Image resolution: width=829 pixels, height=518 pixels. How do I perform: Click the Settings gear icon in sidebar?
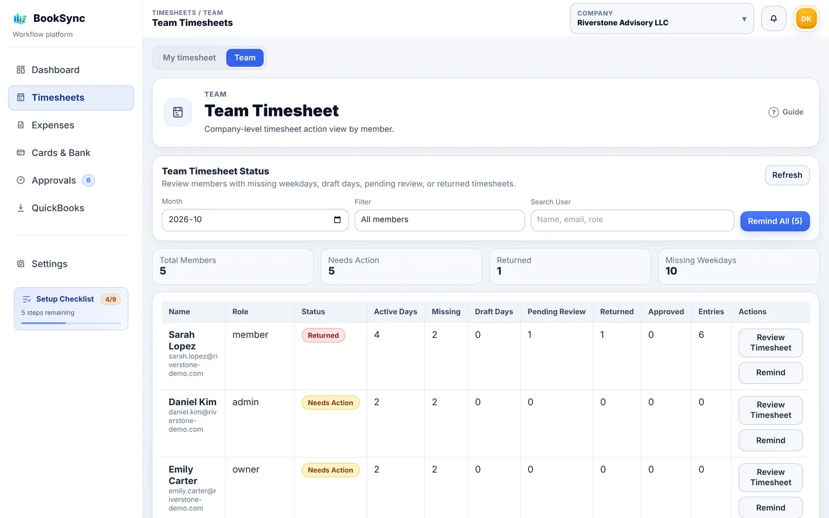[21, 264]
